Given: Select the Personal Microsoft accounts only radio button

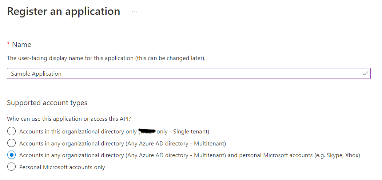Looking at the screenshot, I should [x=12, y=167].
